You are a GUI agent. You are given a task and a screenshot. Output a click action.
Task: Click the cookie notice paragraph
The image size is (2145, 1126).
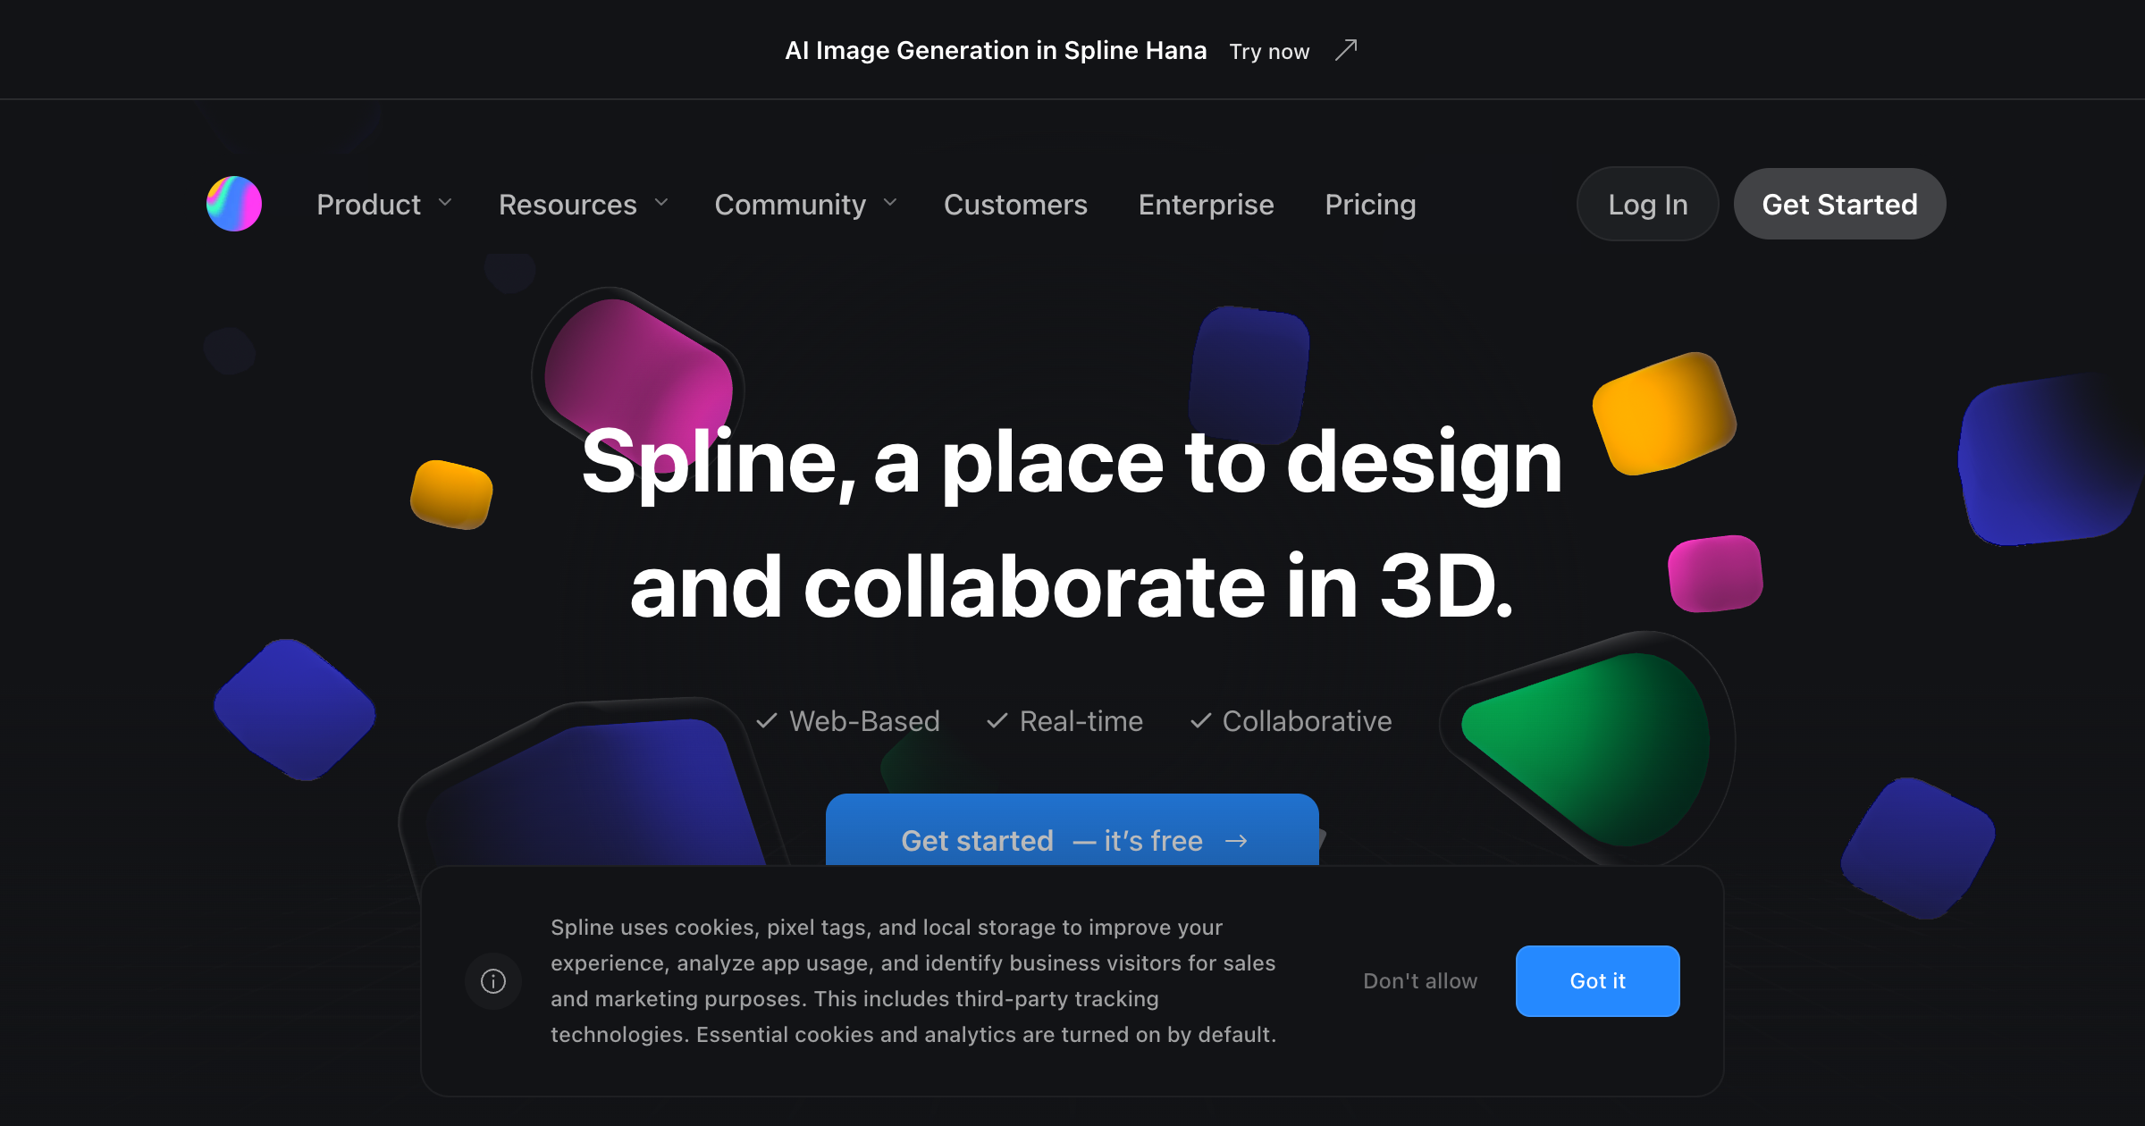[913, 981]
